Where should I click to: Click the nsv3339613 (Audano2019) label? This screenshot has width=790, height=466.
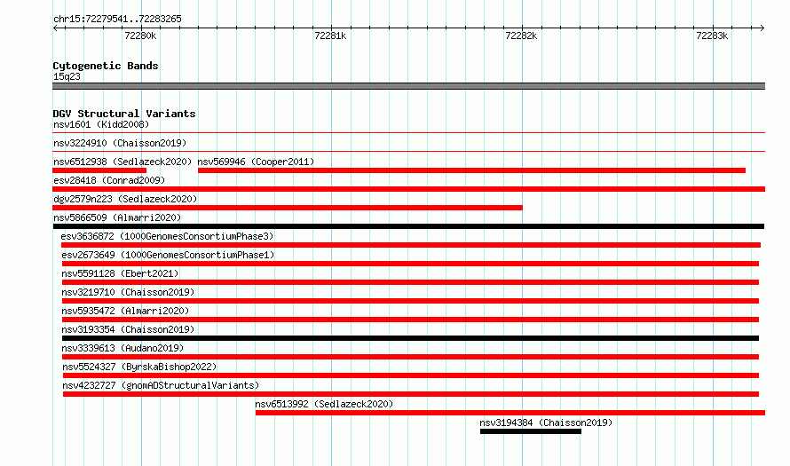click(122, 348)
